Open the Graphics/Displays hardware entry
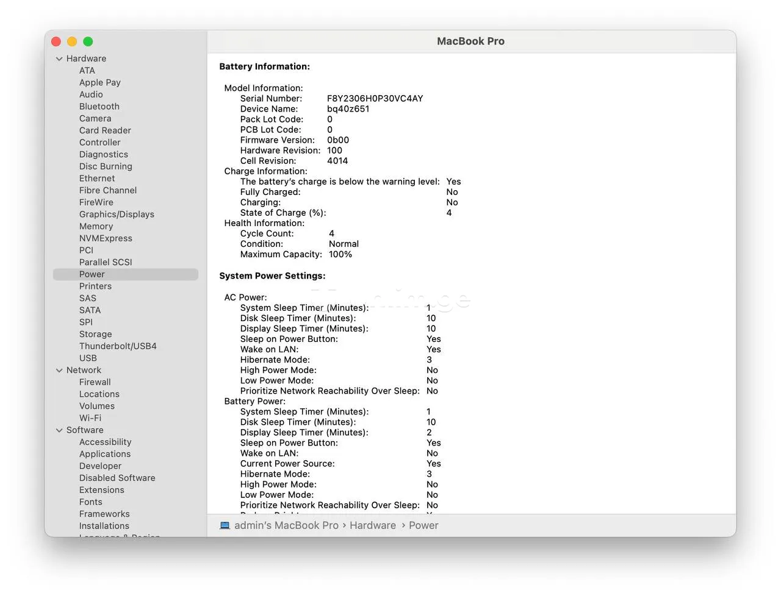This screenshot has height=596, width=781. coord(117,215)
